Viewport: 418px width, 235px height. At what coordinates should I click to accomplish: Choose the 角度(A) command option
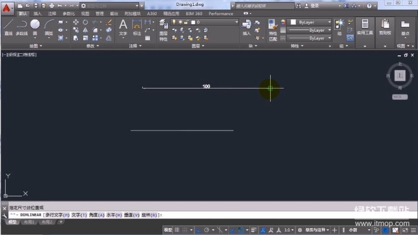(x=96, y=215)
